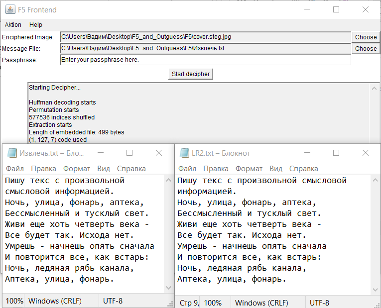The width and height of the screenshot is (381, 308).
Task: Click '(1, 127, 7) code used' log line
Action: click(x=58, y=140)
